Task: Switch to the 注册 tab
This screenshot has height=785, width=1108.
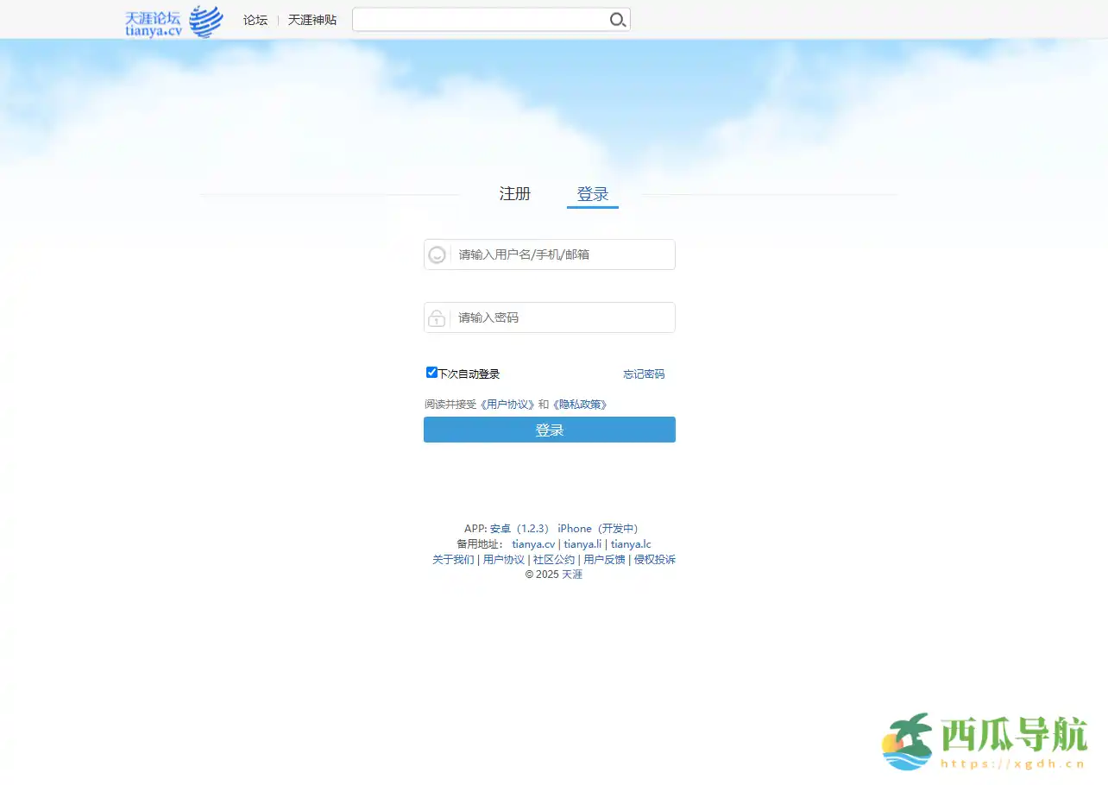Action: 514,194
